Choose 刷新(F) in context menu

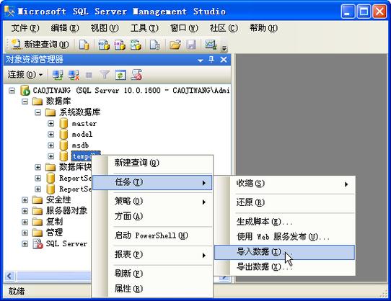[152, 274]
